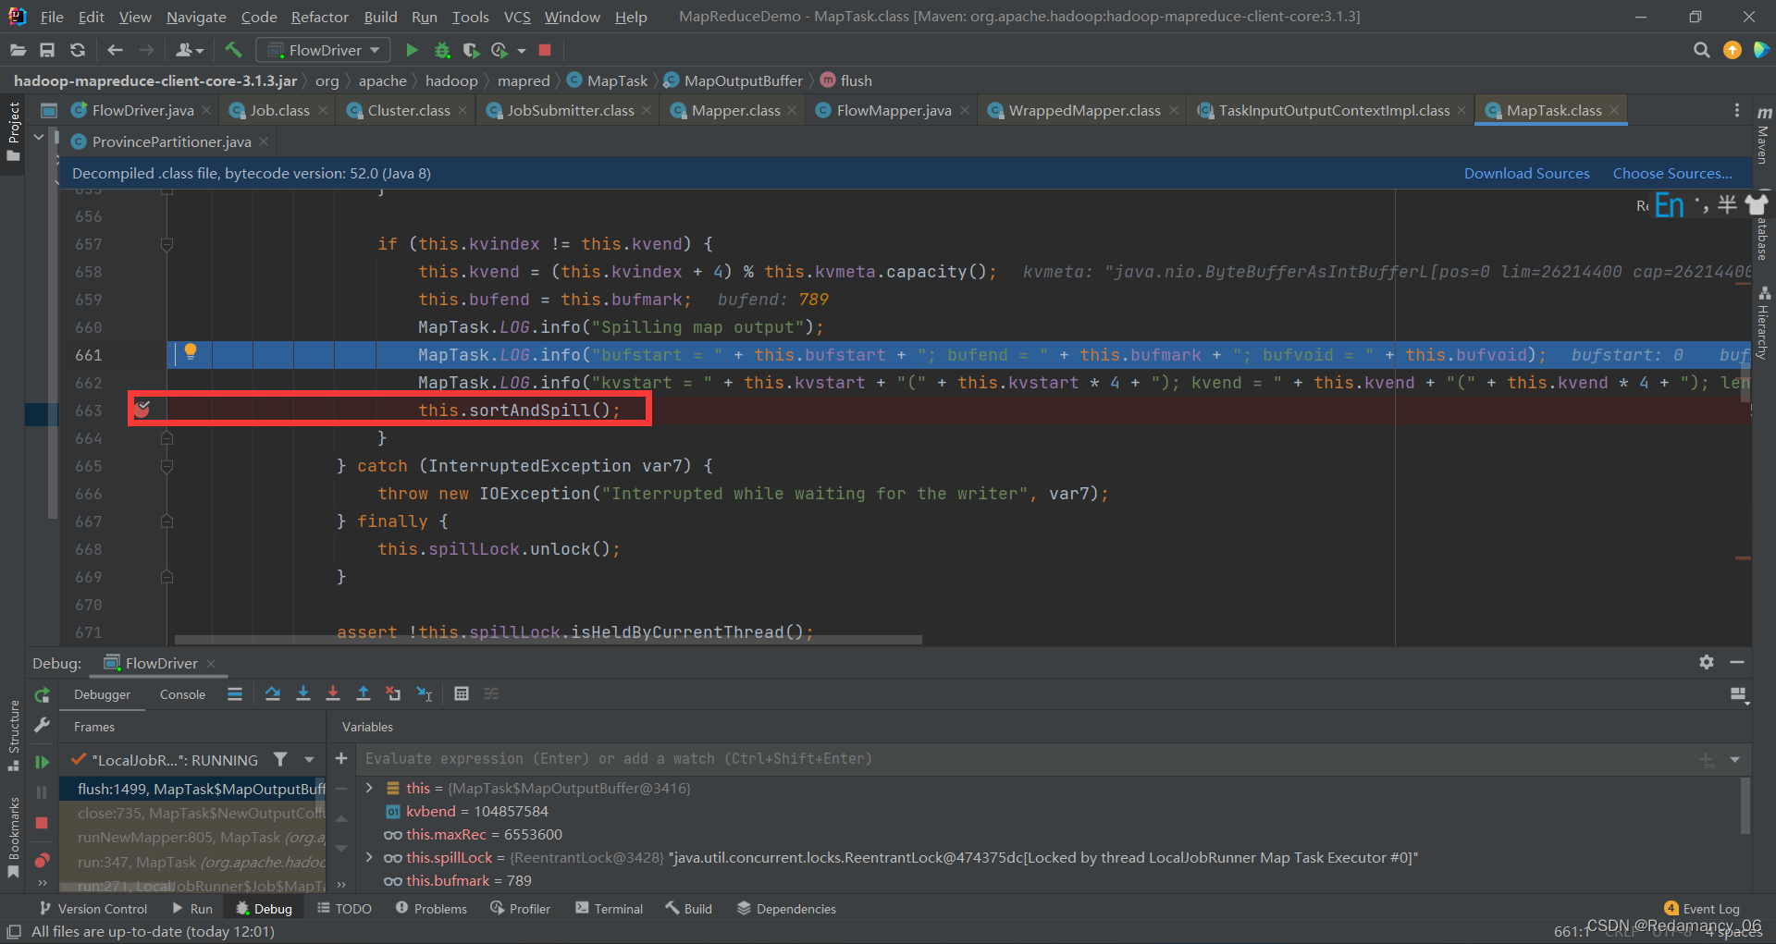
Task: Click Step Into in debugger toolbar
Action: (302, 693)
